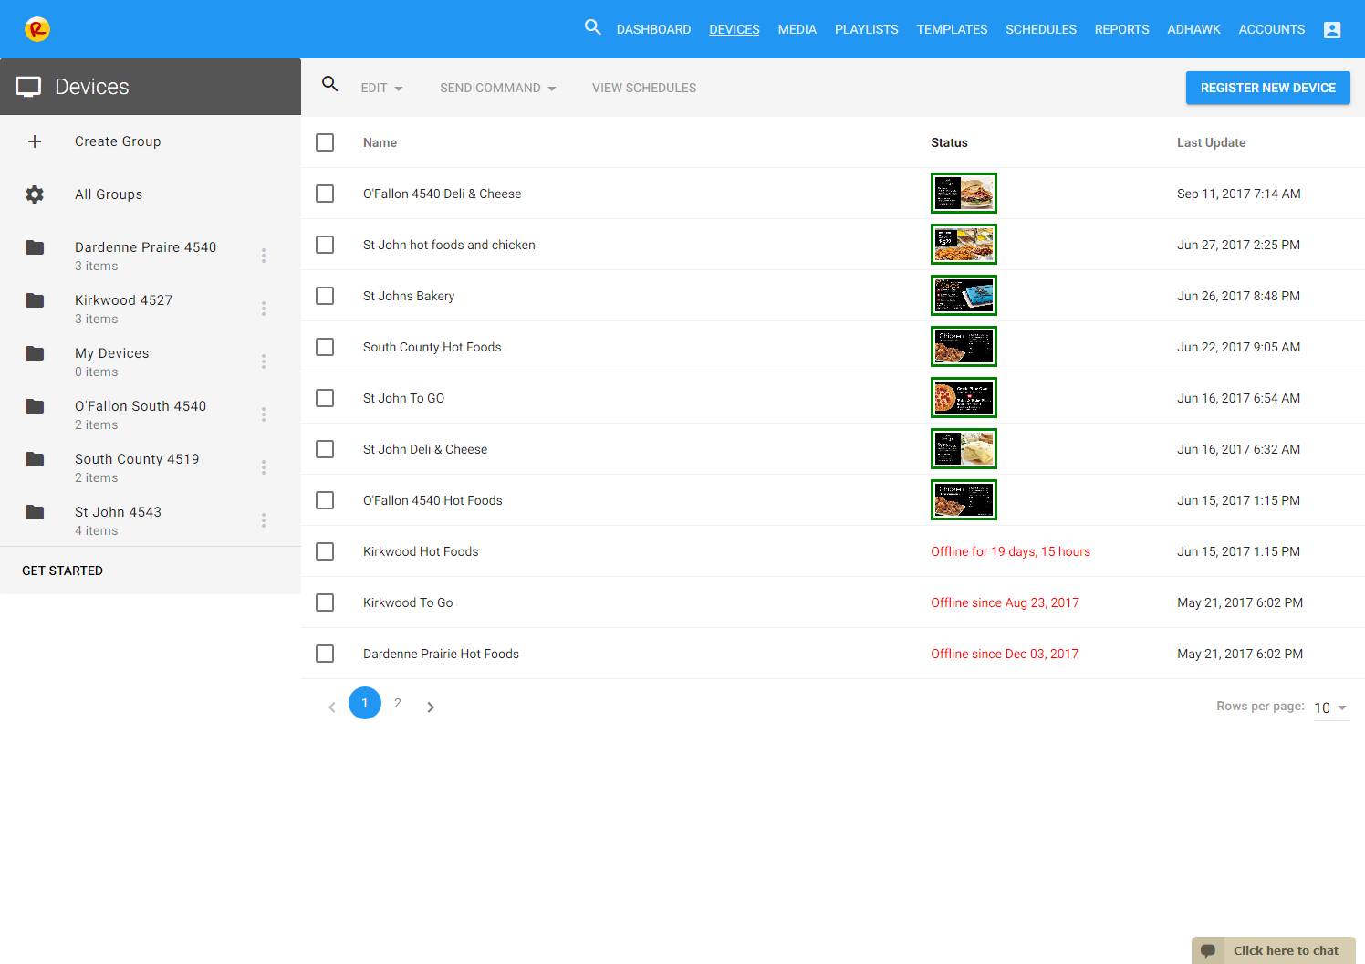The height and width of the screenshot is (964, 1365).
Task: Sort devices by the Name column header
Action: 380,142
